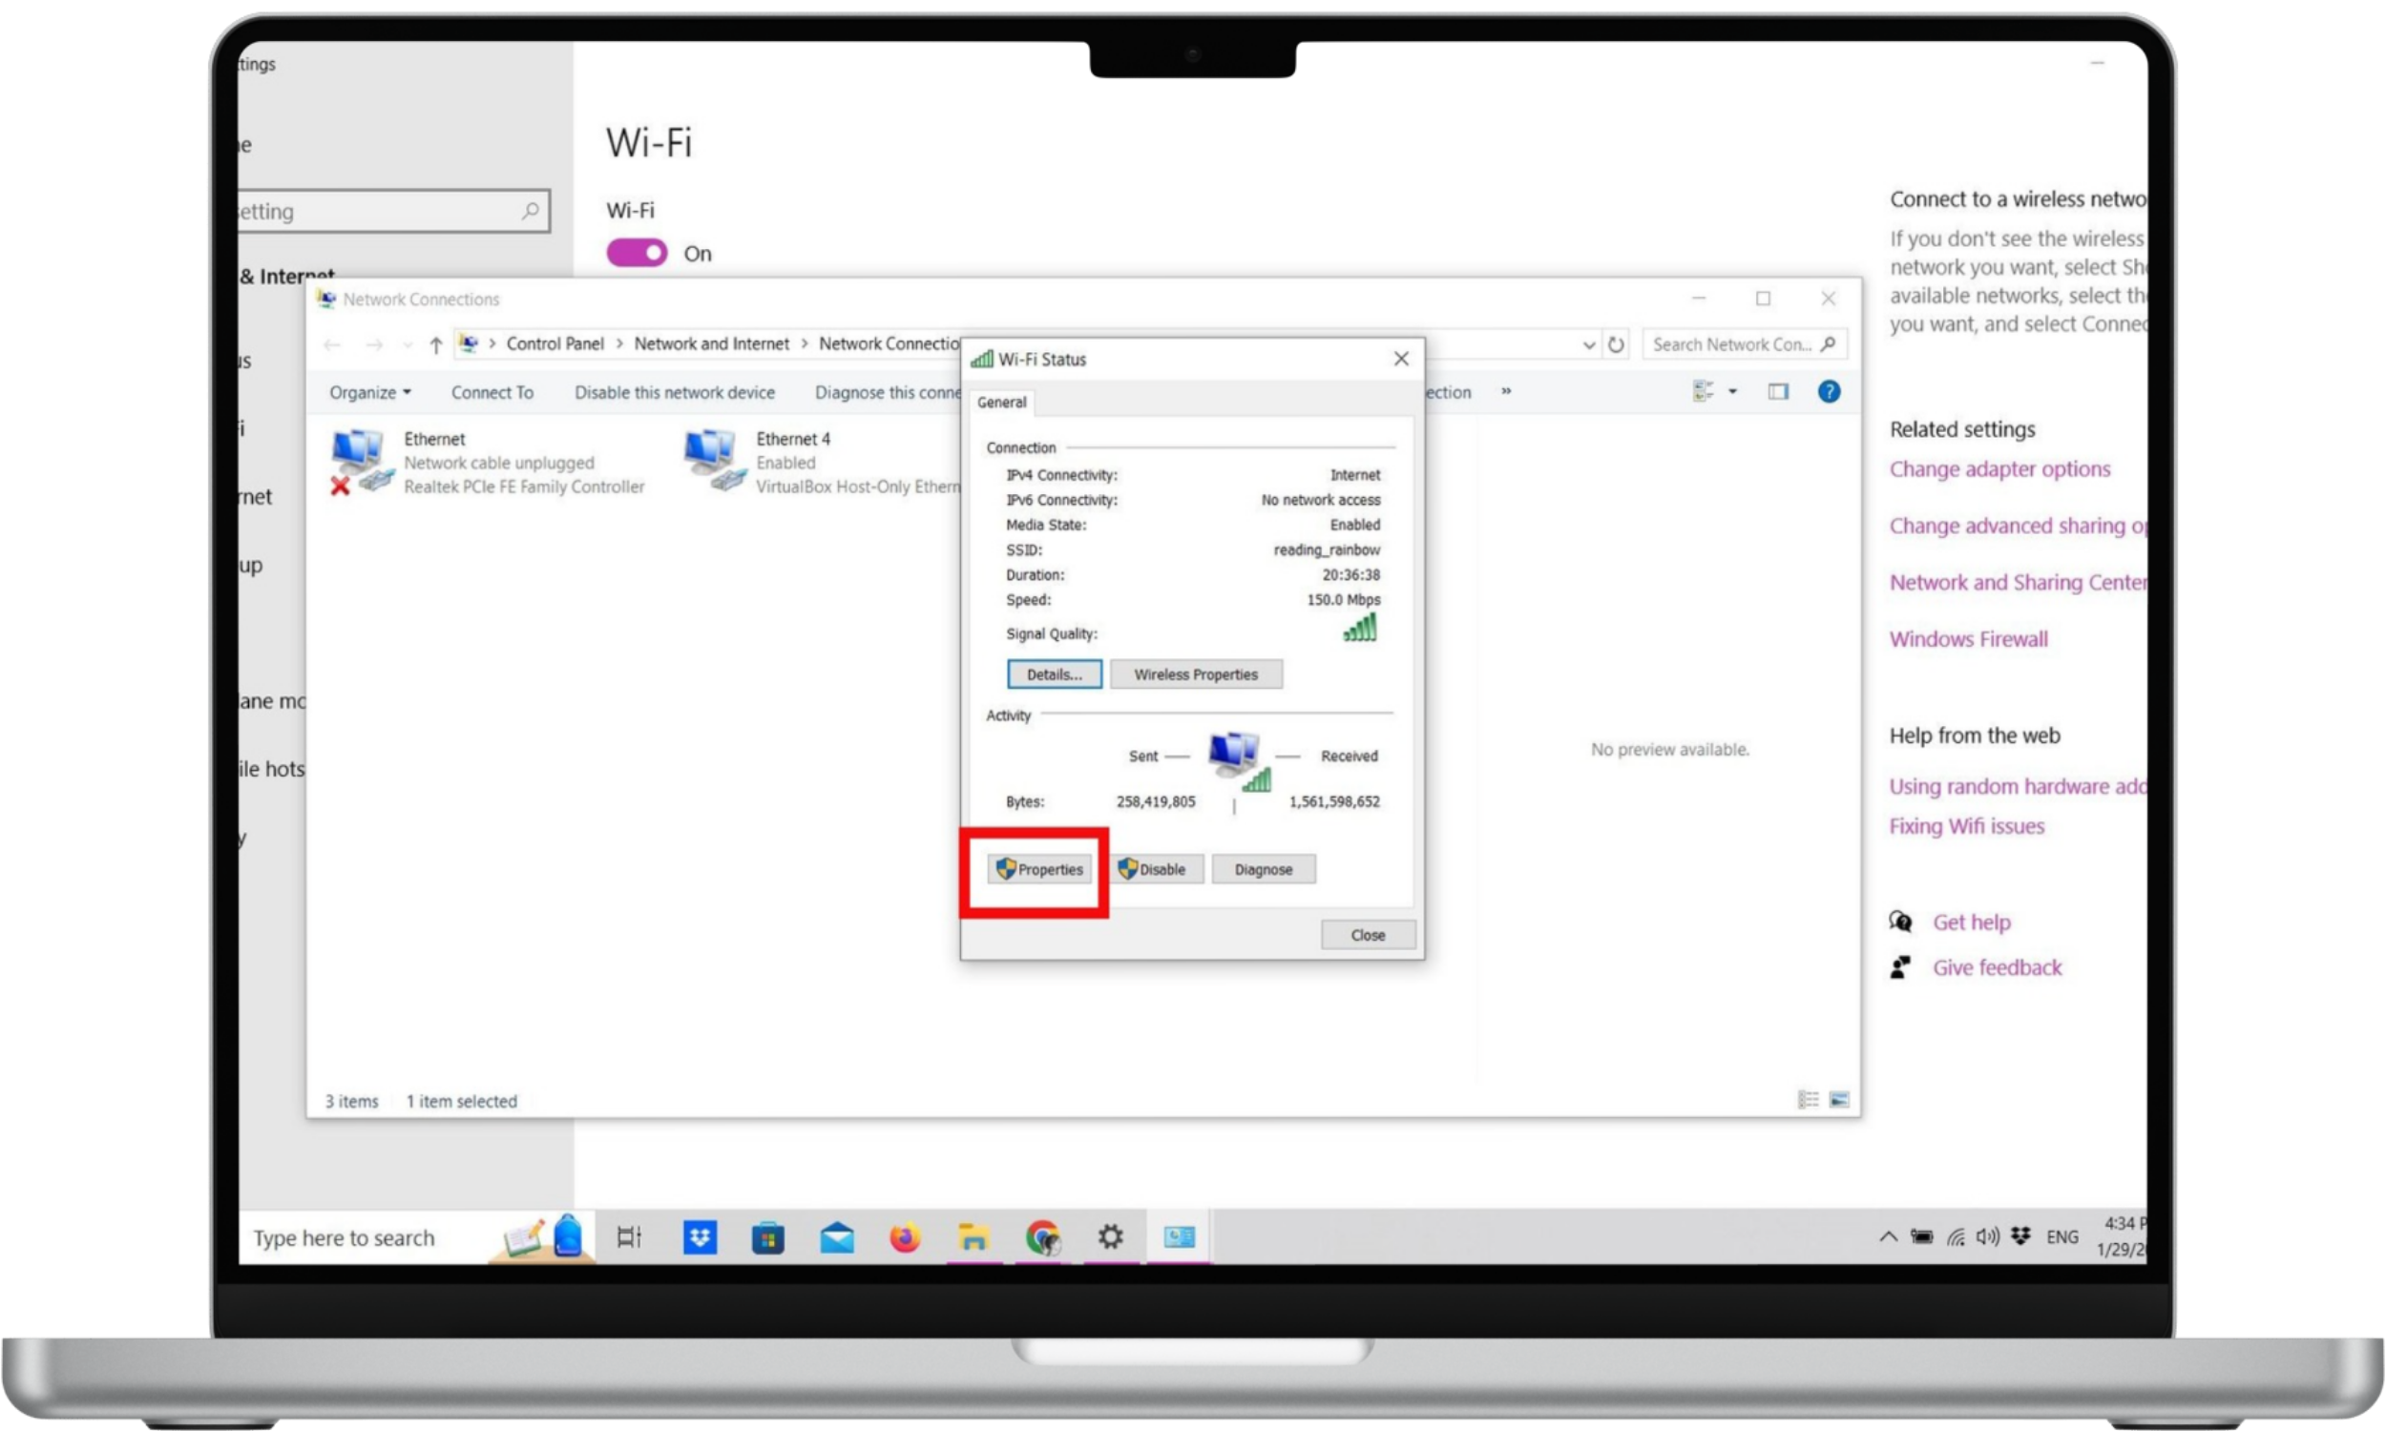Click the Wi-Fi Properties button
The width and height of the screenshot is (2386, 1431).
point(1039,869)
